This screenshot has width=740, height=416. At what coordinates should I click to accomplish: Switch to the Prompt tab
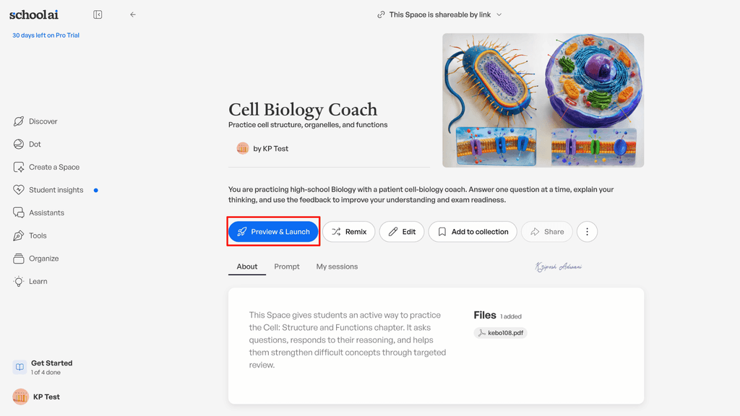pos(287,266)
